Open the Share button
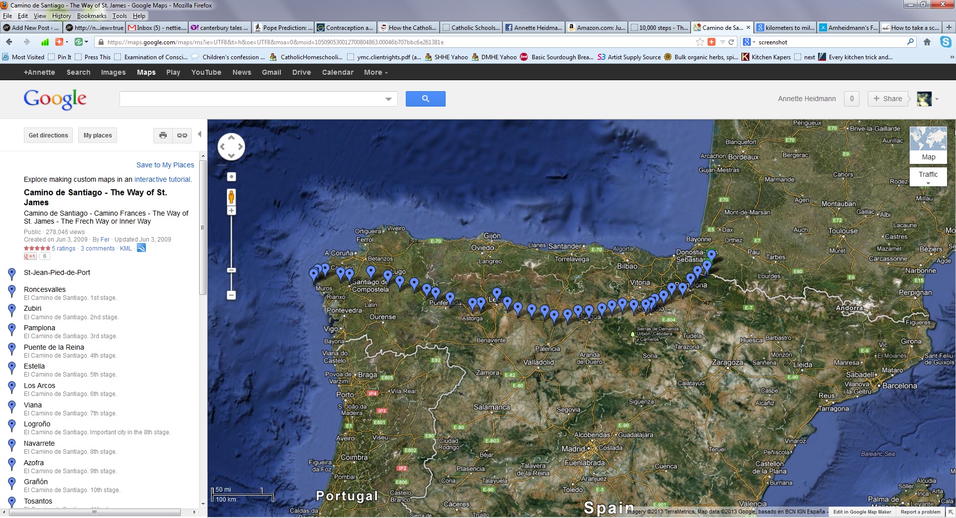This screenshot has width=956, height=518. coord(888,99)
